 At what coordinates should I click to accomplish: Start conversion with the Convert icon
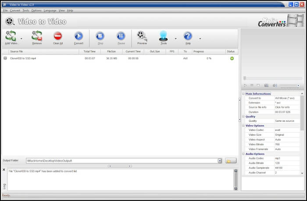click(79, 37)
